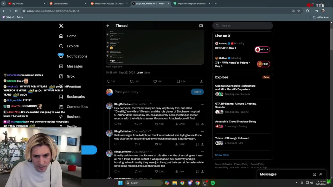The width and height of the screenshot is (333, 187).
Task: Like the tweet with 2.3K likes
Action: (156, 171)
